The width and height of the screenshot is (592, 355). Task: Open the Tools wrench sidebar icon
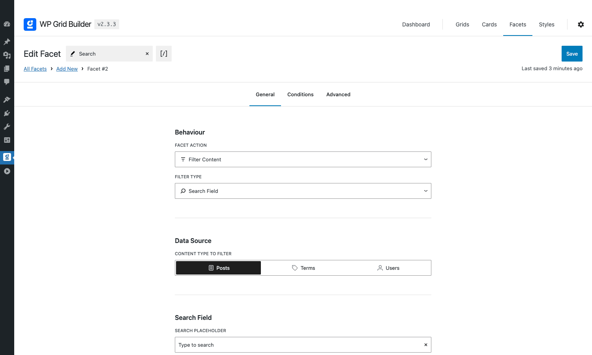point(7,127)
